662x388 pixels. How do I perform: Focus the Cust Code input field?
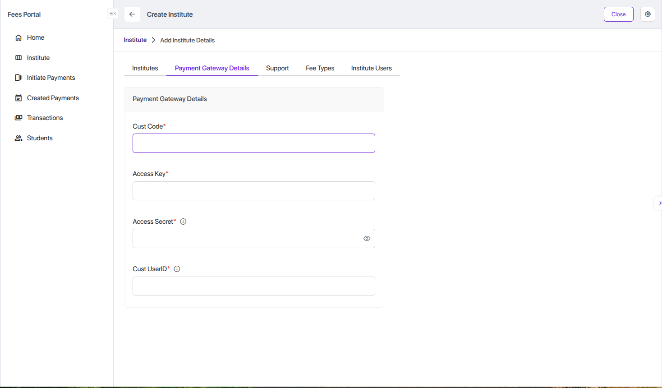point(254,143)
